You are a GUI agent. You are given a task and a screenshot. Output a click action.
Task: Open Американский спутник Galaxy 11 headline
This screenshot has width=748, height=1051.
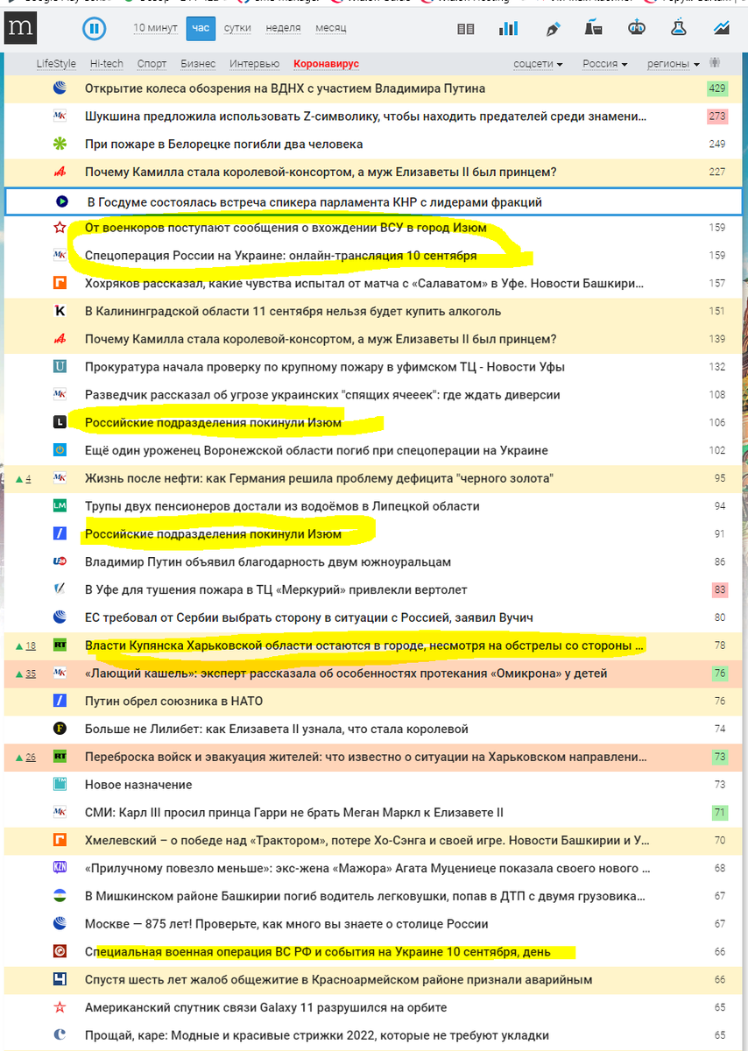tap(265, 1007)
